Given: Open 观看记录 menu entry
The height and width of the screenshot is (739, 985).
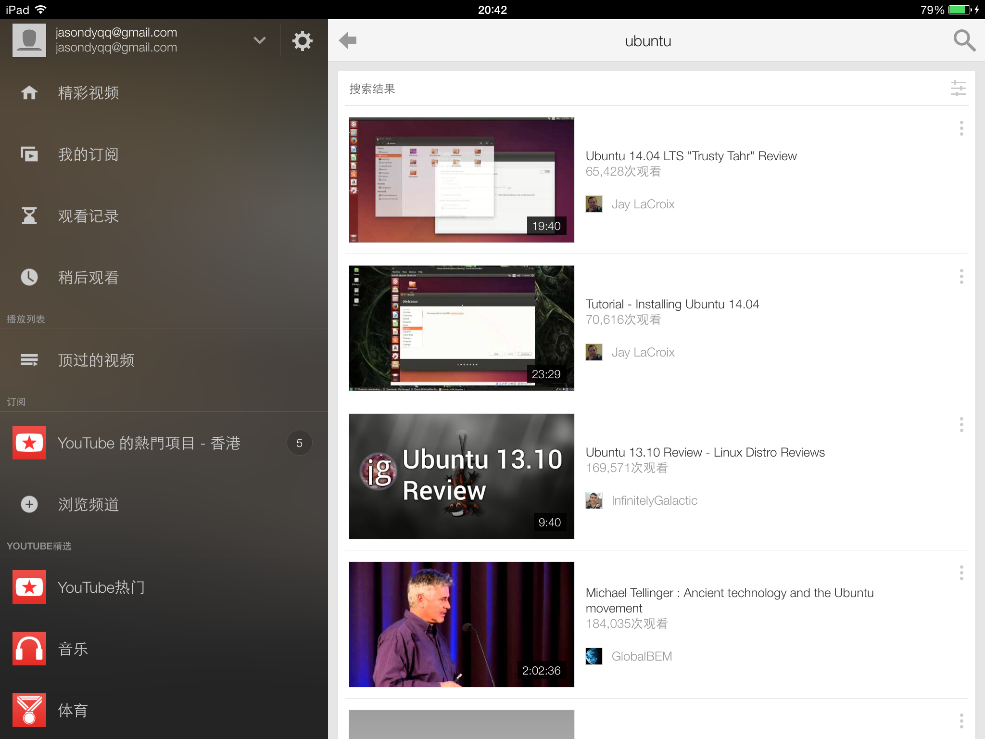Looking at the screenshot, I should (x=164, y=216).
